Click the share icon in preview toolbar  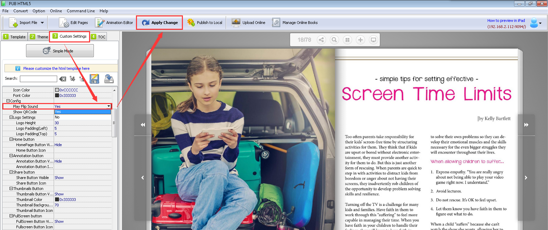(x=321, y=40)
